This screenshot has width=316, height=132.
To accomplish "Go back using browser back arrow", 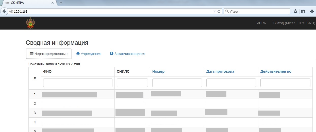I will (x=4, y=11).
